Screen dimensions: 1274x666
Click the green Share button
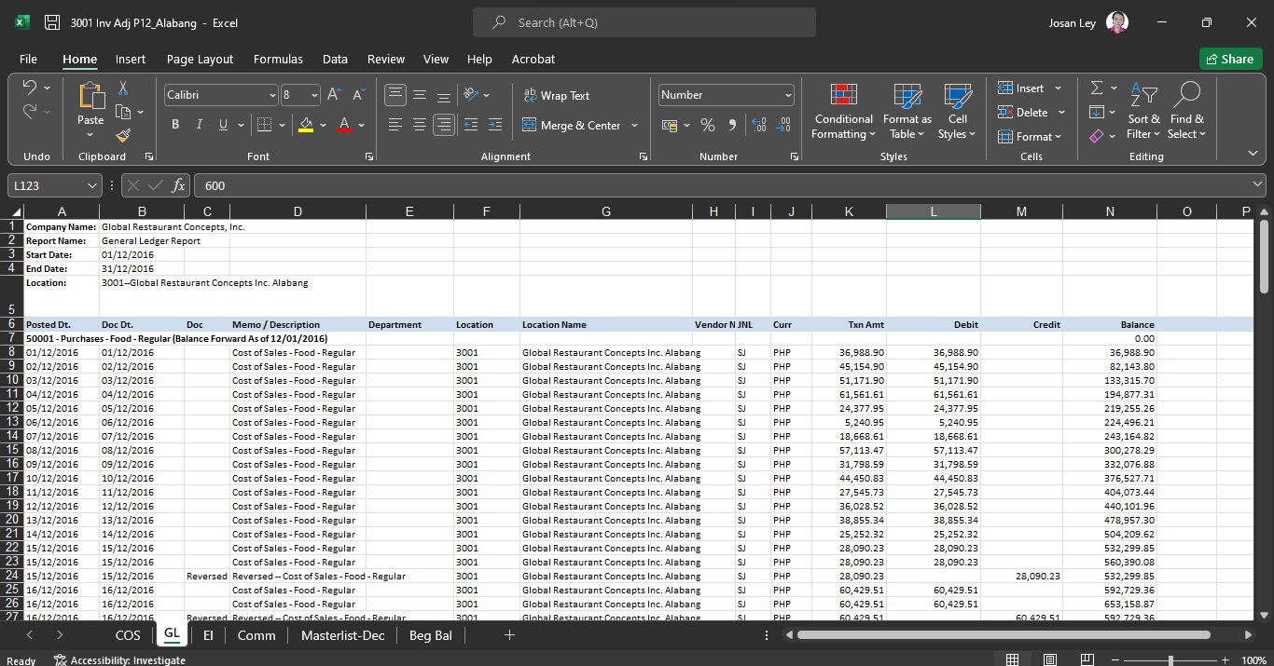pos(1229,59)
